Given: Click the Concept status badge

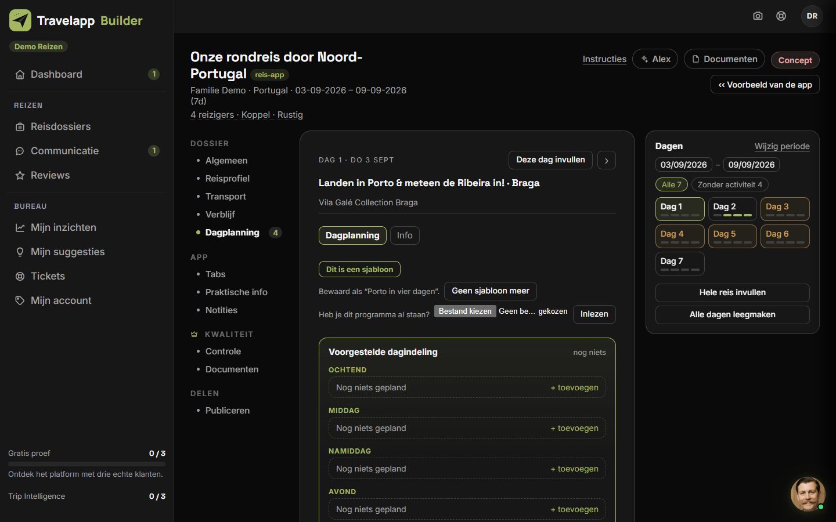Looking at the screenshot, I should (795, 60).
